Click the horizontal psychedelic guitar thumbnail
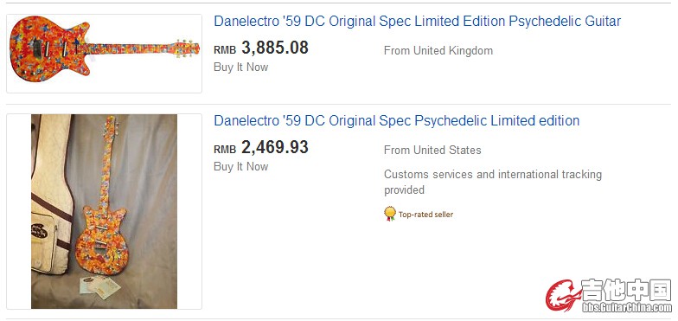 (104, 54)
